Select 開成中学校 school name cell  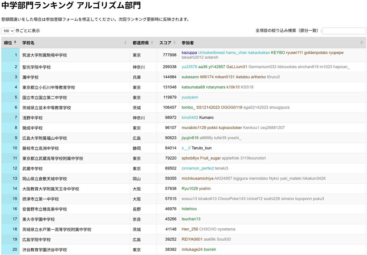[x=75, y=128]
